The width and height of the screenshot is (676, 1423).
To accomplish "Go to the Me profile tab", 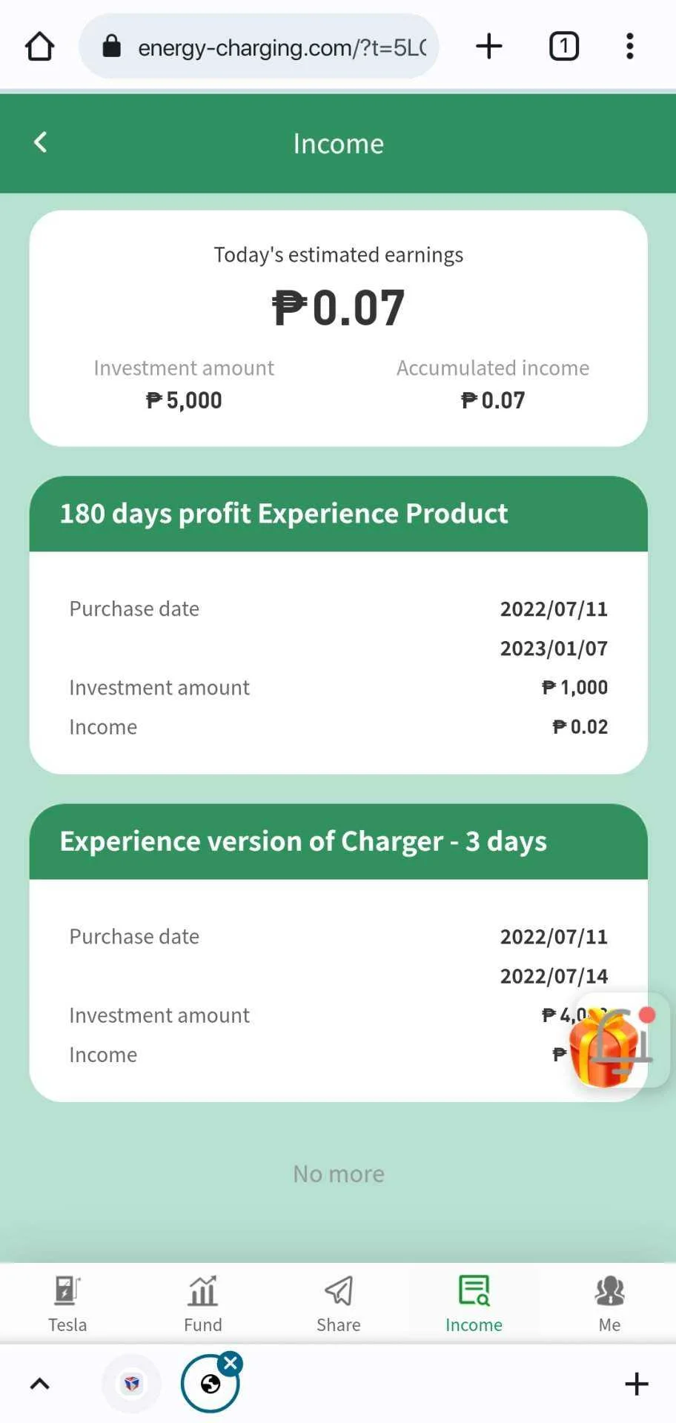I will coord(609,1304).
